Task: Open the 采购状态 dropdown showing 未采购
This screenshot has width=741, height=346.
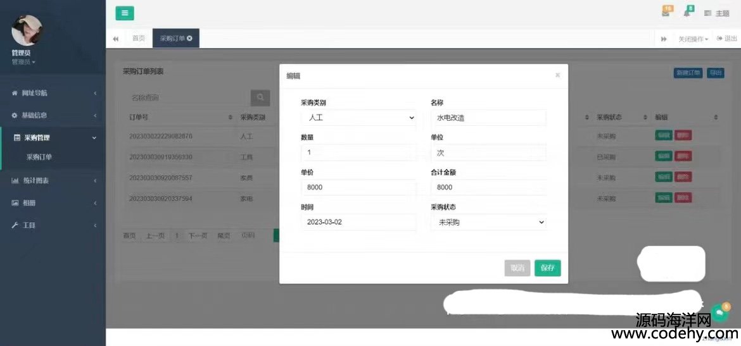Action: click(488, 222)
